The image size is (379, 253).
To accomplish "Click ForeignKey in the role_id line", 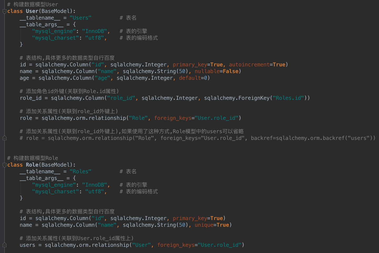I will [254, 98].
